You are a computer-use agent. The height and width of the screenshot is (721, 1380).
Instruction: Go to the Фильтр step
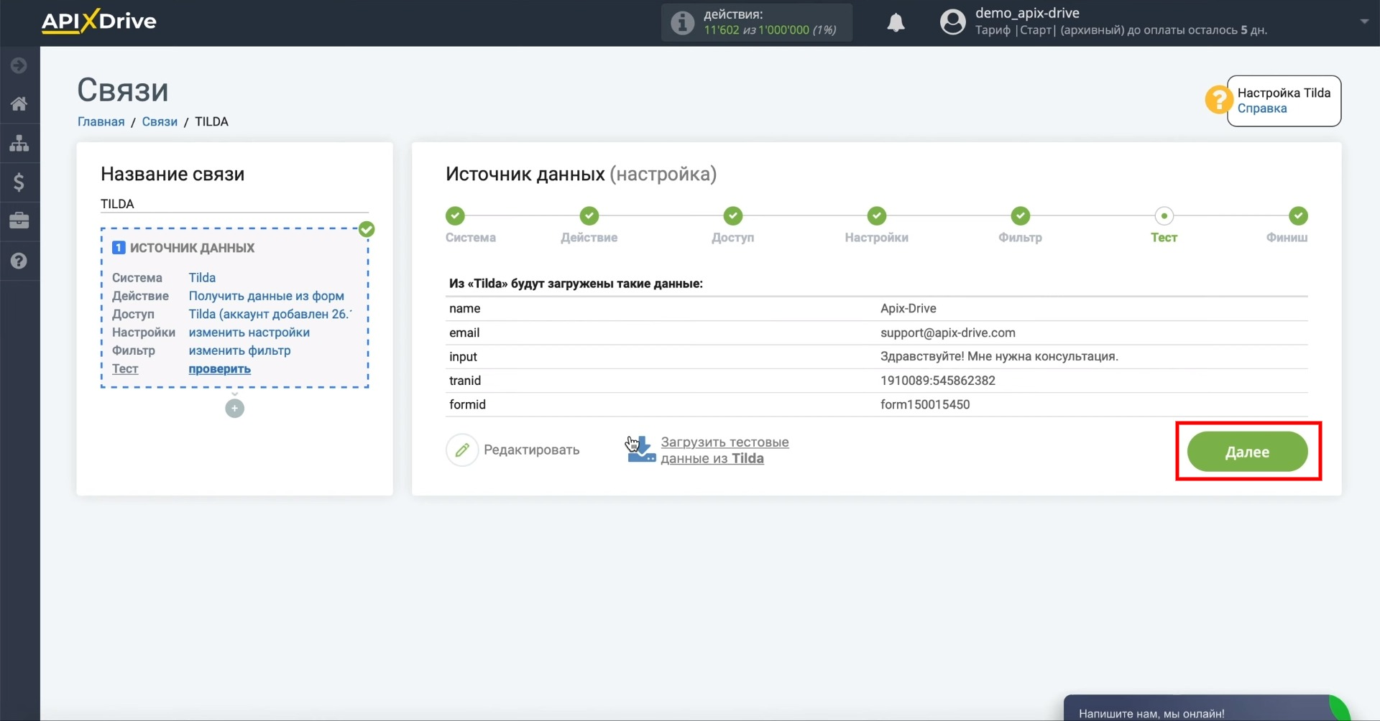[x=1021, y=215]
